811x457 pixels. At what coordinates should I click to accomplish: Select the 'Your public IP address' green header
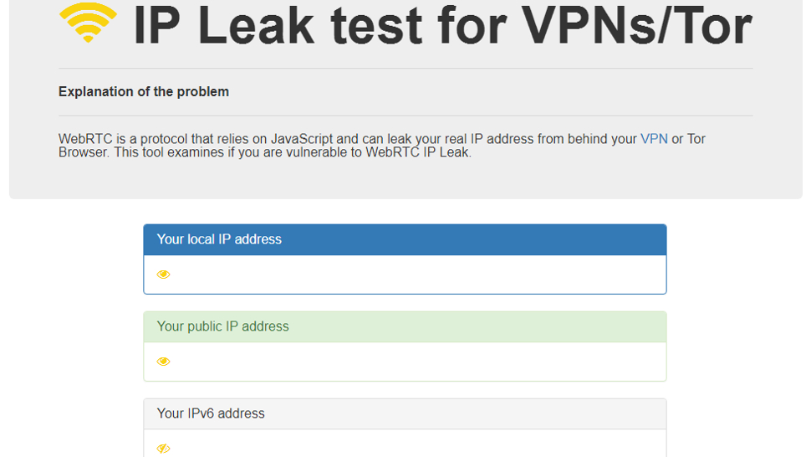coord(405,326)
